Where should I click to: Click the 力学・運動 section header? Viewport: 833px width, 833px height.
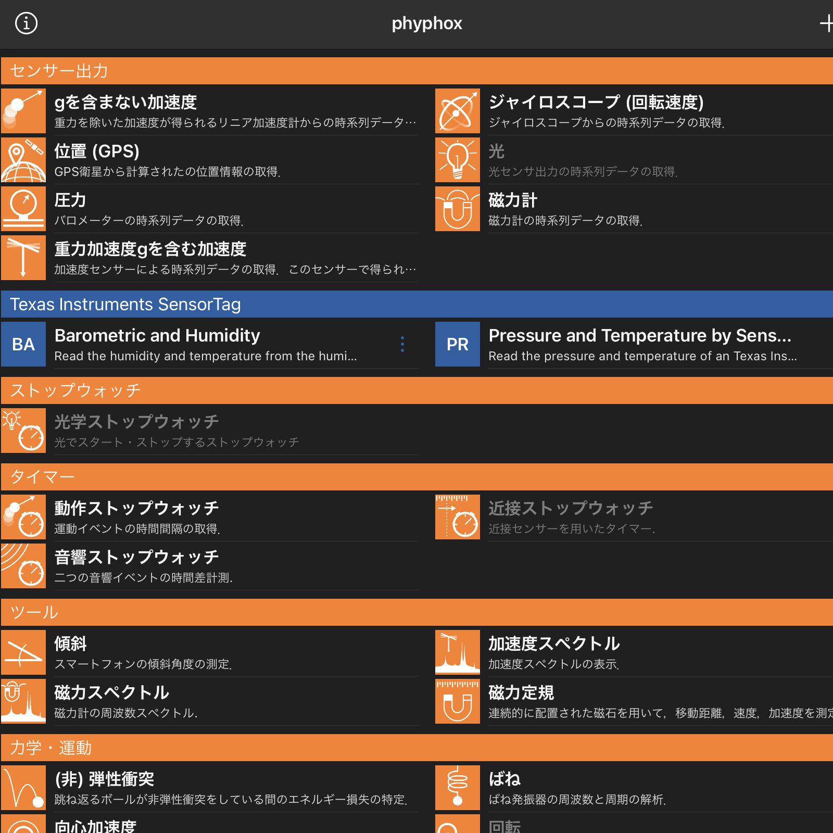[416, 748]
